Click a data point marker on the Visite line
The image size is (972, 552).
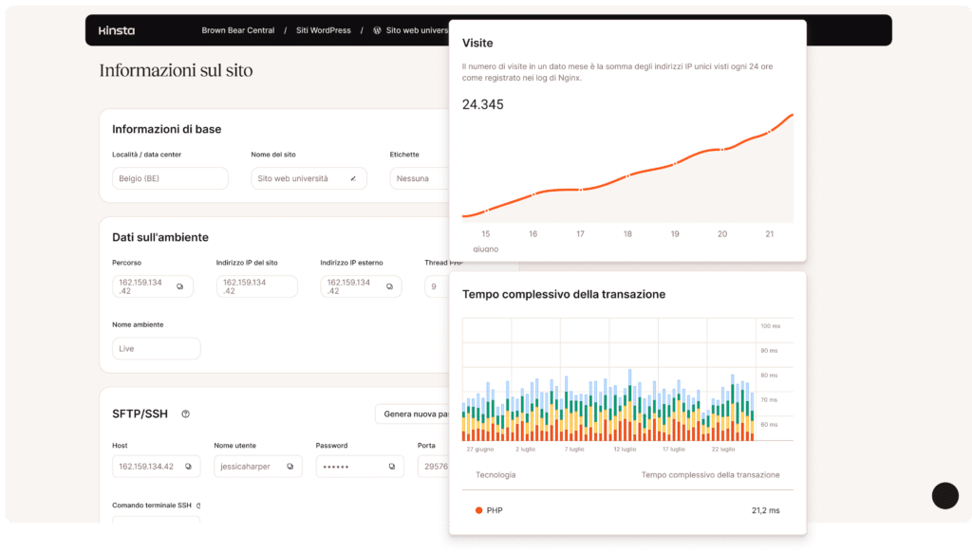coord(626,175)
